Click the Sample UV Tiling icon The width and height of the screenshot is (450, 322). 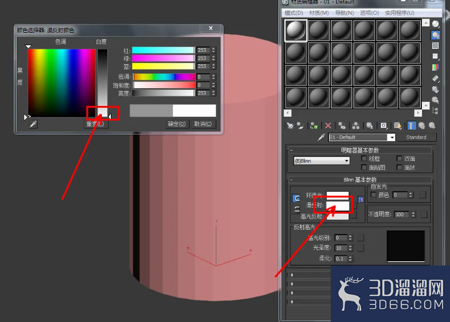[x=436, y=57]
